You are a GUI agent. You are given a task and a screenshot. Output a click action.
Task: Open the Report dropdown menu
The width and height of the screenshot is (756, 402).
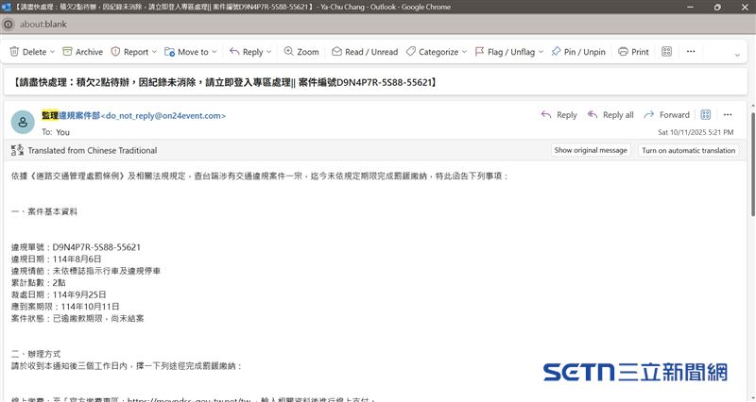point(157,52)
